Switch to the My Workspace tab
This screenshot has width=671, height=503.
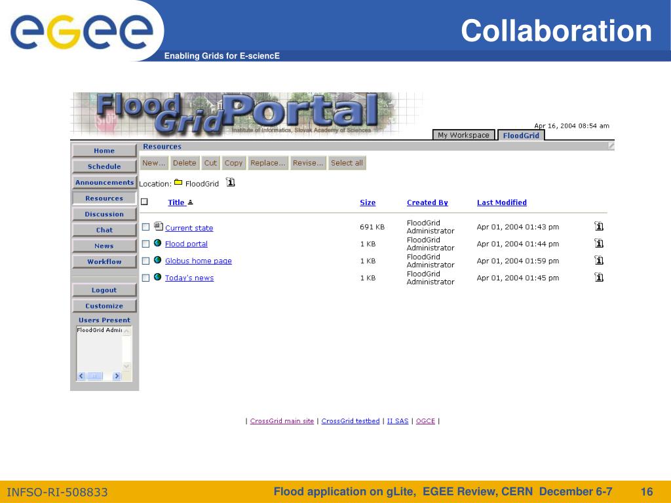point(463,135)
